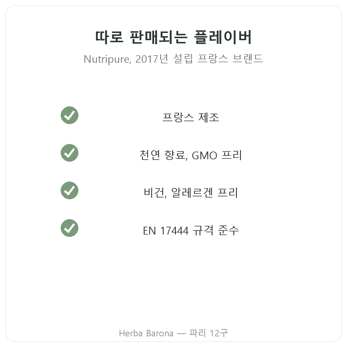Select the 알레르겐 프리 text

(x=204, y=193)
